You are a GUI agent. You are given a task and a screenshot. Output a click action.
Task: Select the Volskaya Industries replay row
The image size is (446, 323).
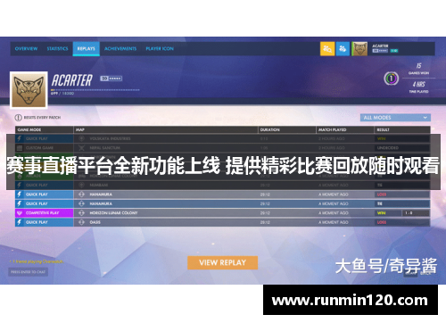pyautogui.click(x=222, y=138)
